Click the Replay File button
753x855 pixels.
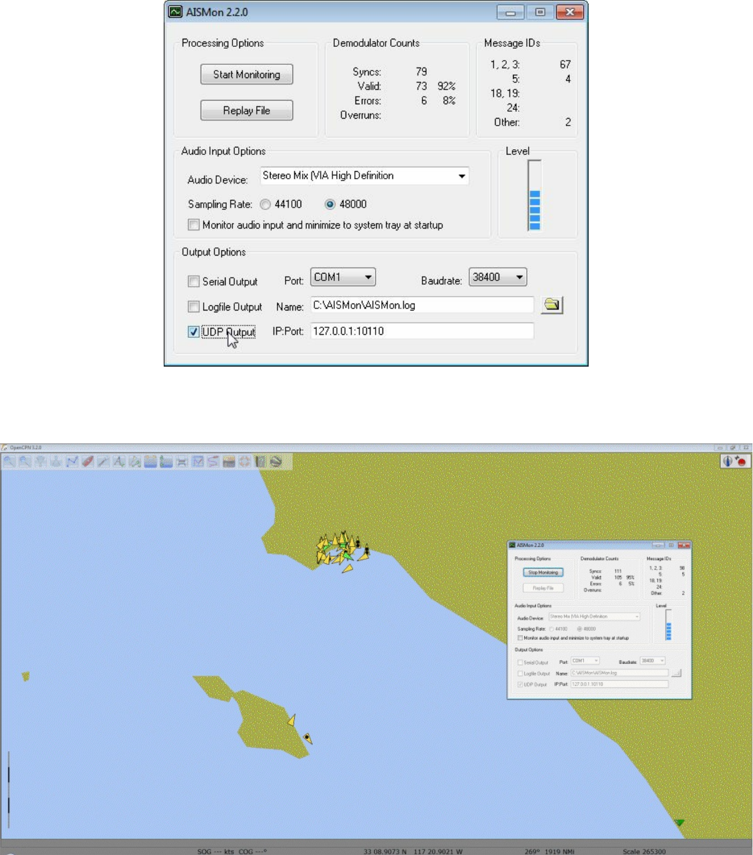click(247, 111)
